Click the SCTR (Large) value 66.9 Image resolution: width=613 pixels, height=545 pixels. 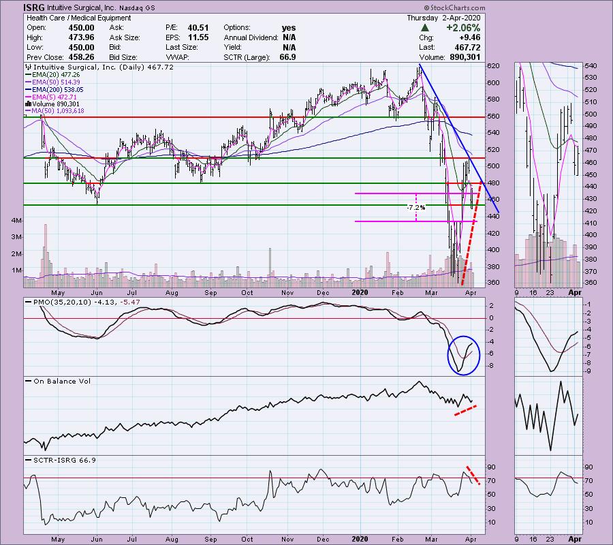[287, 57]
